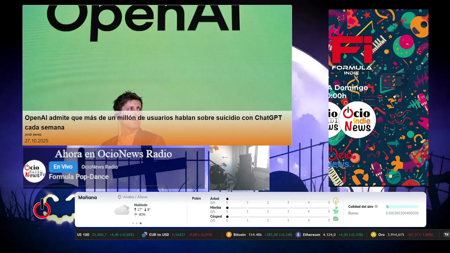
Task: Click the 27.10.2025 article date
Action: pos(37,141)
